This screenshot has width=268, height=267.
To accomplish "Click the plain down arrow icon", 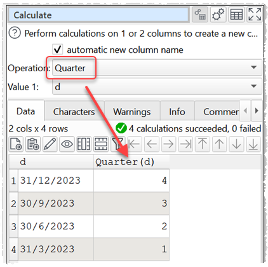I will (236, 144).
